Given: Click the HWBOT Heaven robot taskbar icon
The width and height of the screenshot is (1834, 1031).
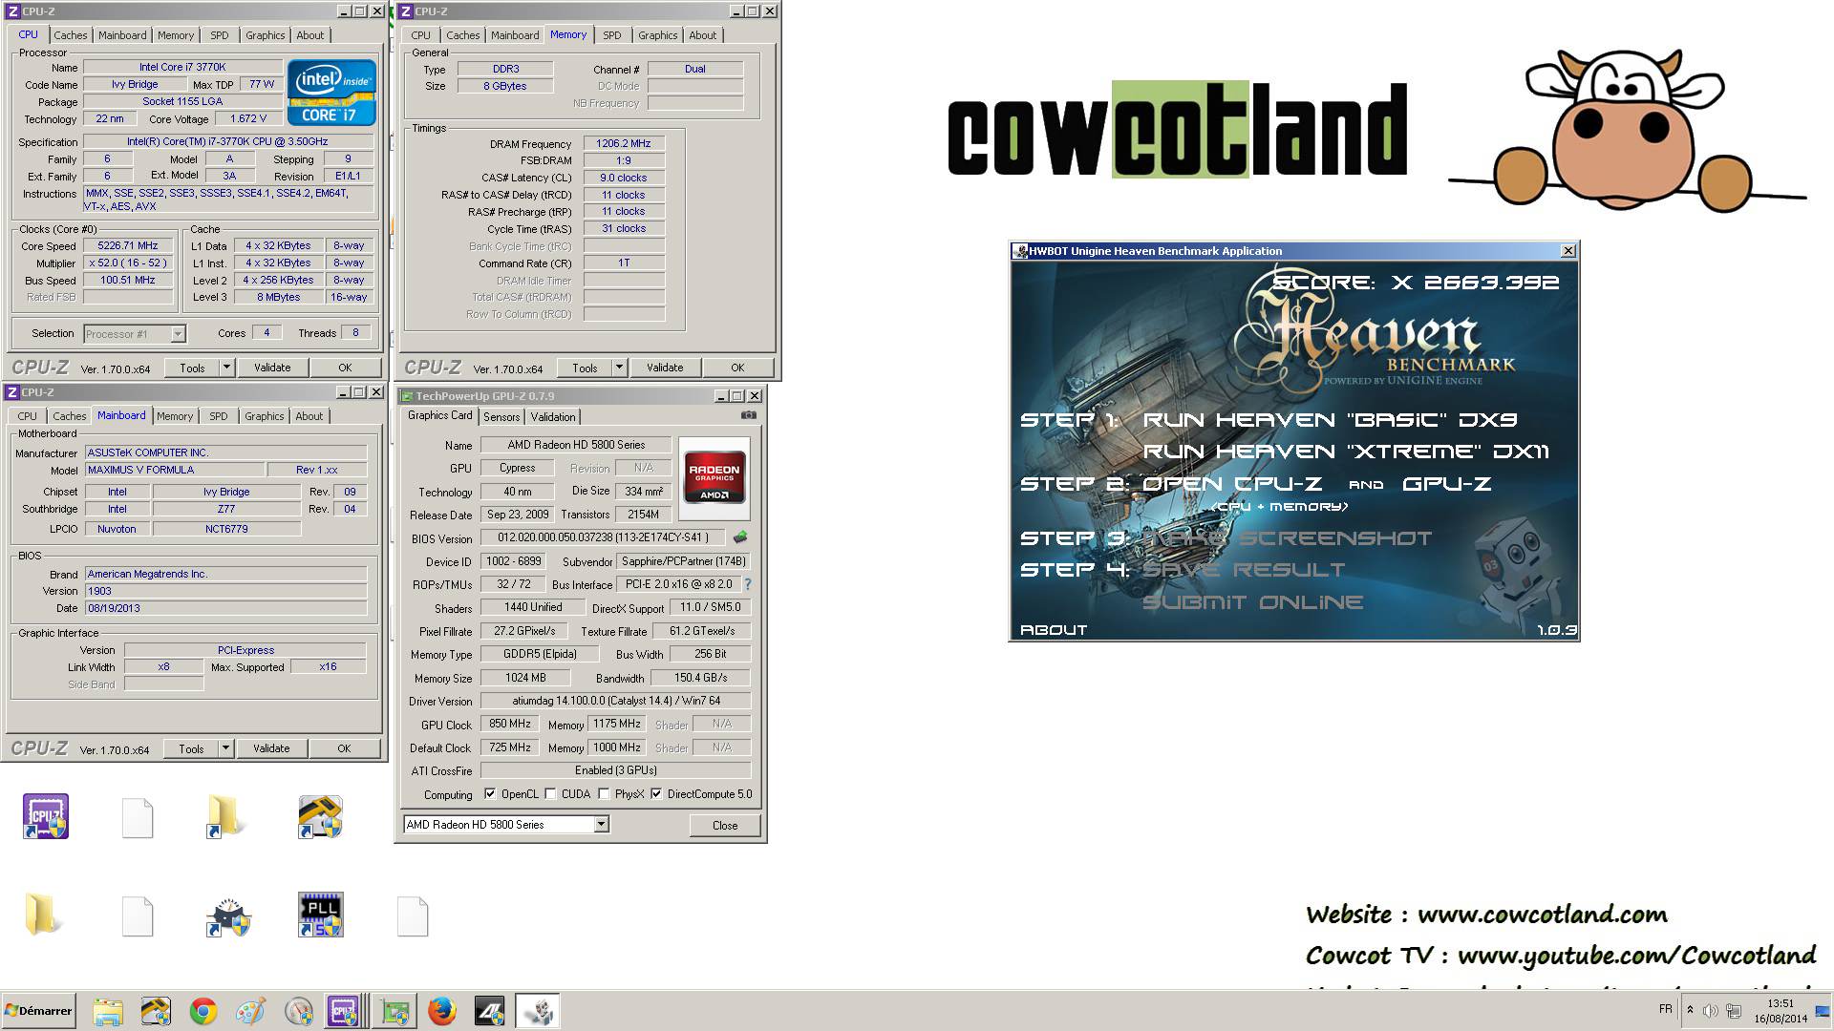Looking at the screenshot, I should tap(538, 1011).
